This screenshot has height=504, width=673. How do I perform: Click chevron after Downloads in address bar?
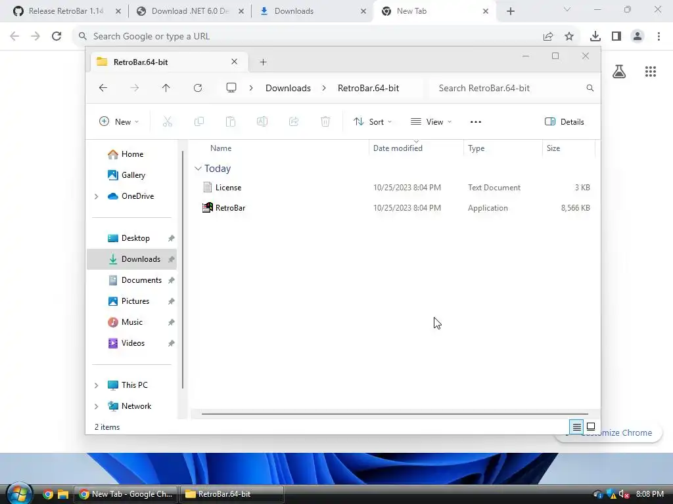(324, 88)
